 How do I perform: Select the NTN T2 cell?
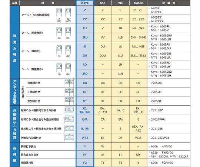pyautogui.click(x=120, y=163)
